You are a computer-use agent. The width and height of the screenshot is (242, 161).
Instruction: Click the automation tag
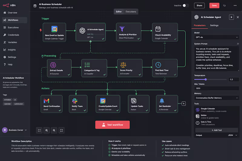click(18, 104)
